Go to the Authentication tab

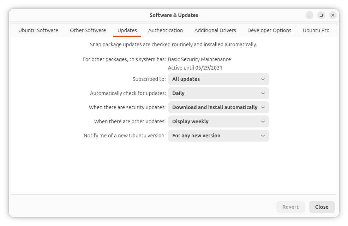[166, 30]
